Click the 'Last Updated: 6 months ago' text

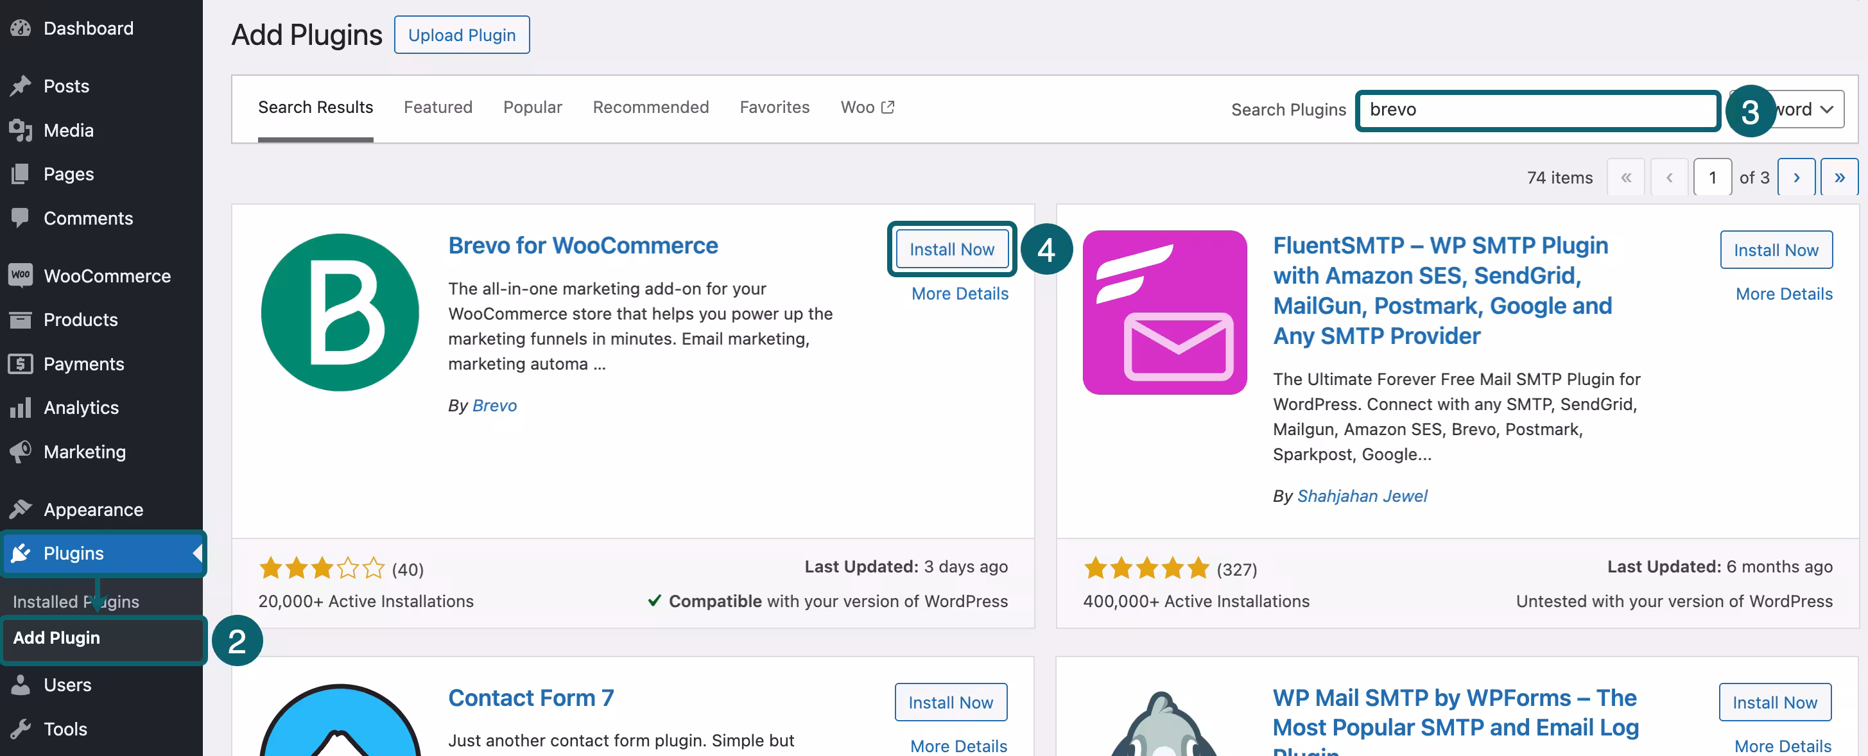coord(1719,567)
